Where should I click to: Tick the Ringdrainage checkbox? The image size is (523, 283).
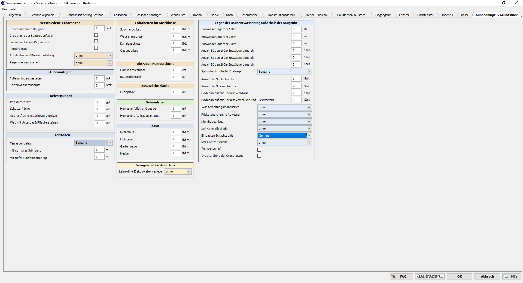96,48
